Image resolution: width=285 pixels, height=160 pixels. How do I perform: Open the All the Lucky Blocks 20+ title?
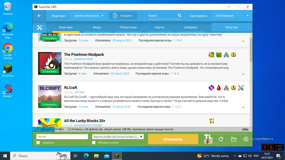click(85, 121)
